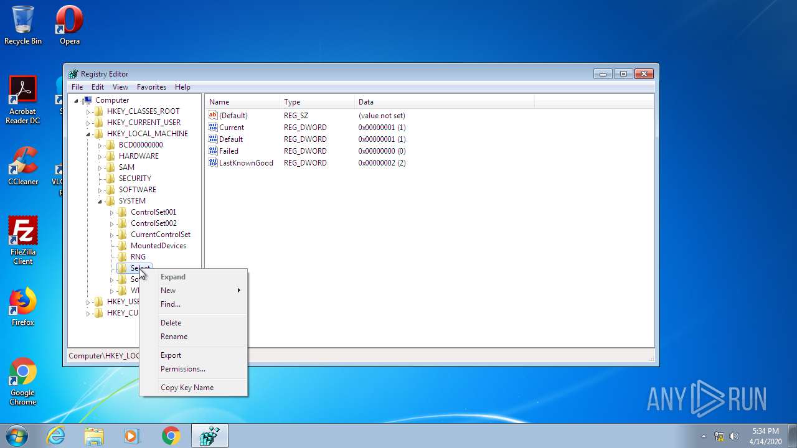Collapse the HKEY_LOCAL_MACHINE key
797x448 pixels.
click(x=88, y=134)
